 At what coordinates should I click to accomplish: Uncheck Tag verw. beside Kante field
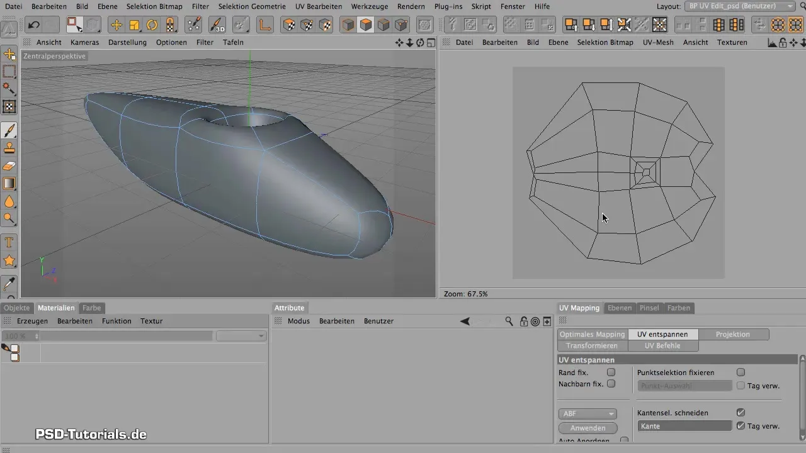pyautogui.click(x=741, y=426)
